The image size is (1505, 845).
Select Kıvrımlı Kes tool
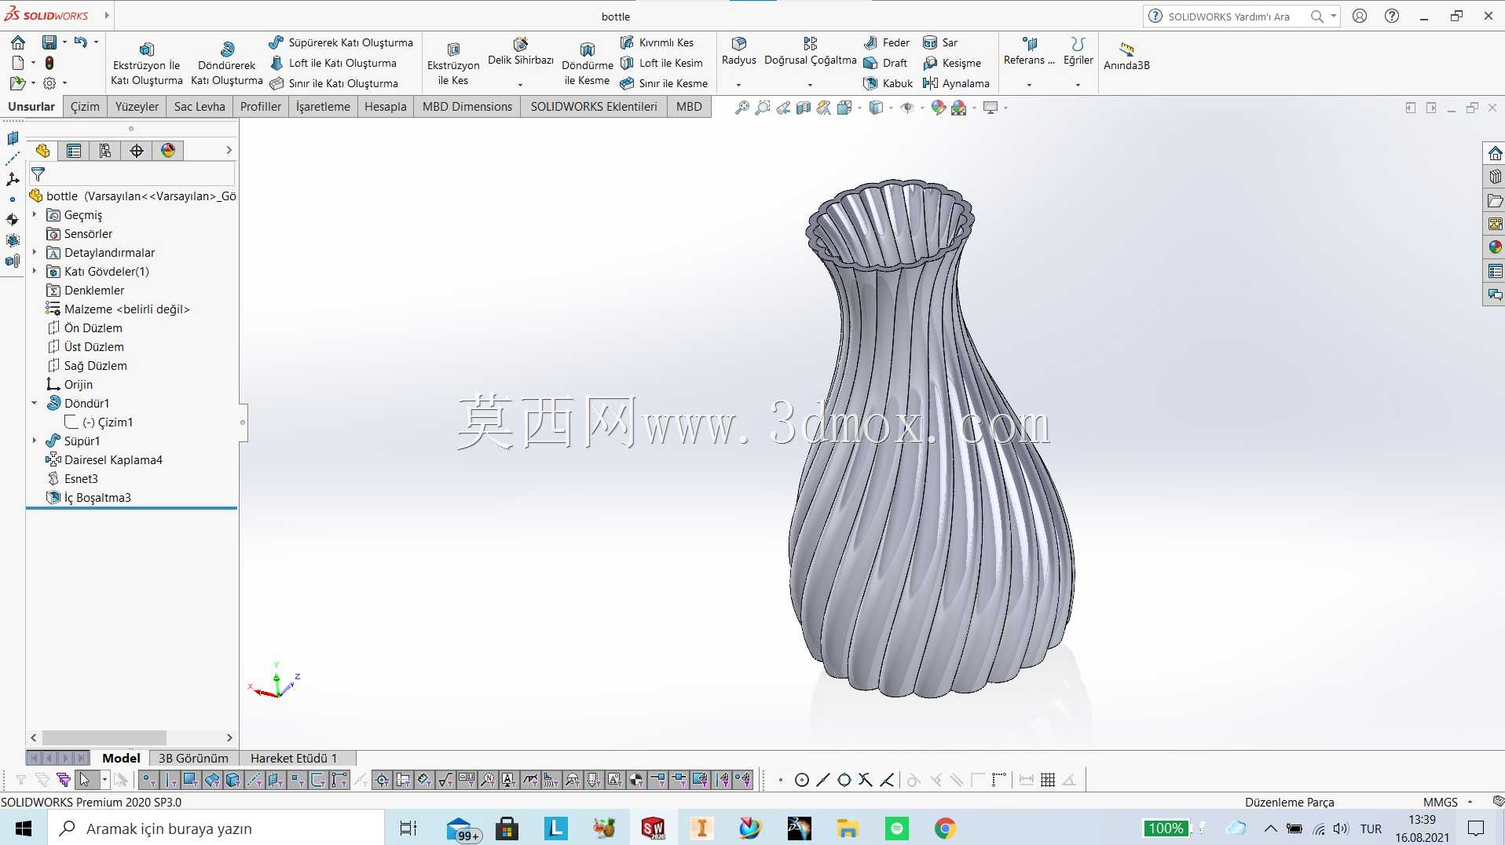click(657, 42)
